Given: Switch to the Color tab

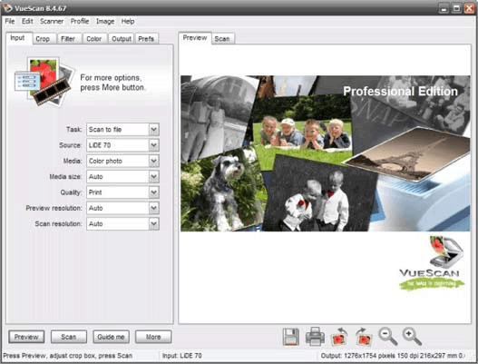Looking at the screenshot, I should [94, 39].
